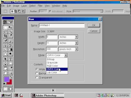This screenshot has width=131, height=98.
Task: Choose New Selection in options bar
Action: point(12,11)
